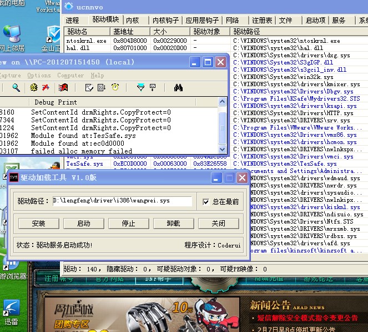
Task: Open the 短信解除安全模式指令变更公告 news link
Action: pyautogui.click(x=307, y=318)
